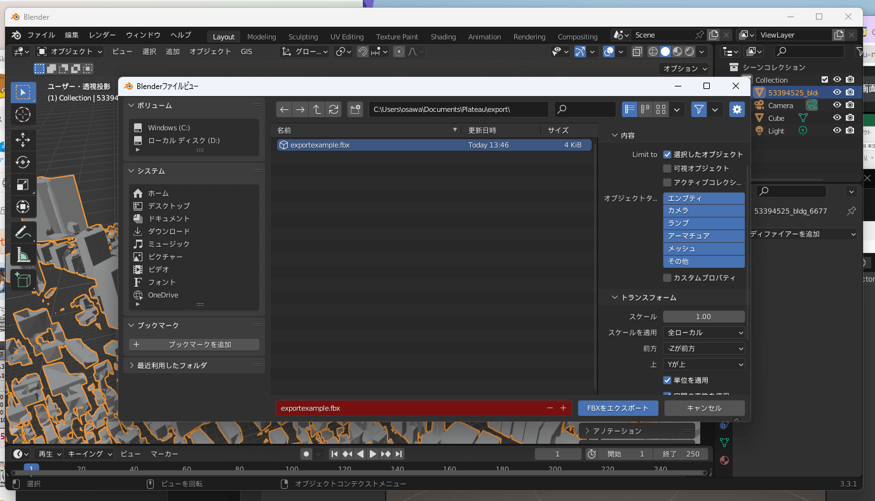This screenshot has width=875, height=501.
Task: Open スケールを適用 dropdown (全ローカル)
Action: pos(703,333)
